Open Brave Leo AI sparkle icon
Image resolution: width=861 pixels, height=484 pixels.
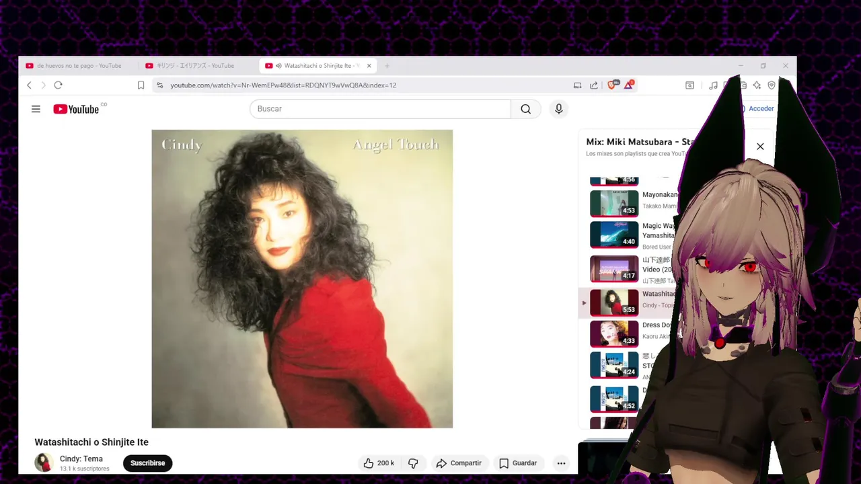point(757,85)
